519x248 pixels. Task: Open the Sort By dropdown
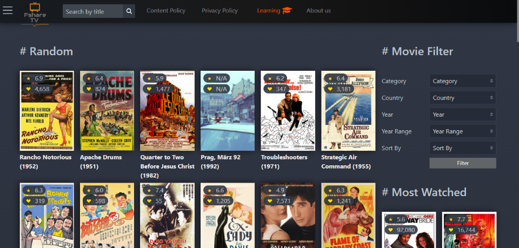tap(462, 148)
